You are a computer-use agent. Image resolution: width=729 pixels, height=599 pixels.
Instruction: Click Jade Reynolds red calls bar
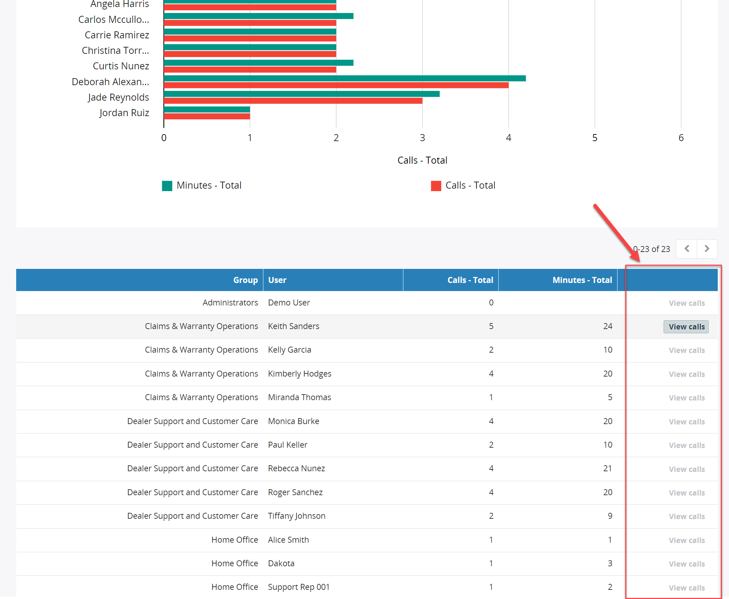(293, 101)
